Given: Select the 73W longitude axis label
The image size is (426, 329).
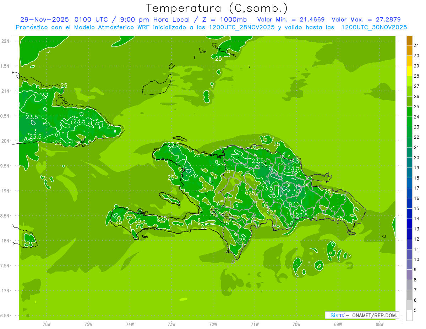Looking at the screenshot, I should point(171,324).
